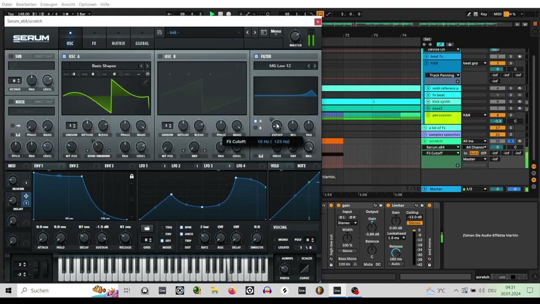The image size is (540, 304).
Task: Toggle the FILTER enable switch
Action: pos(256,56)
